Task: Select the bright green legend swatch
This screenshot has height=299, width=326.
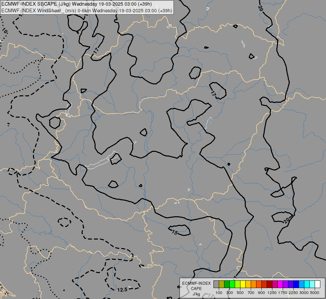Action: click(x=232, y=284)
